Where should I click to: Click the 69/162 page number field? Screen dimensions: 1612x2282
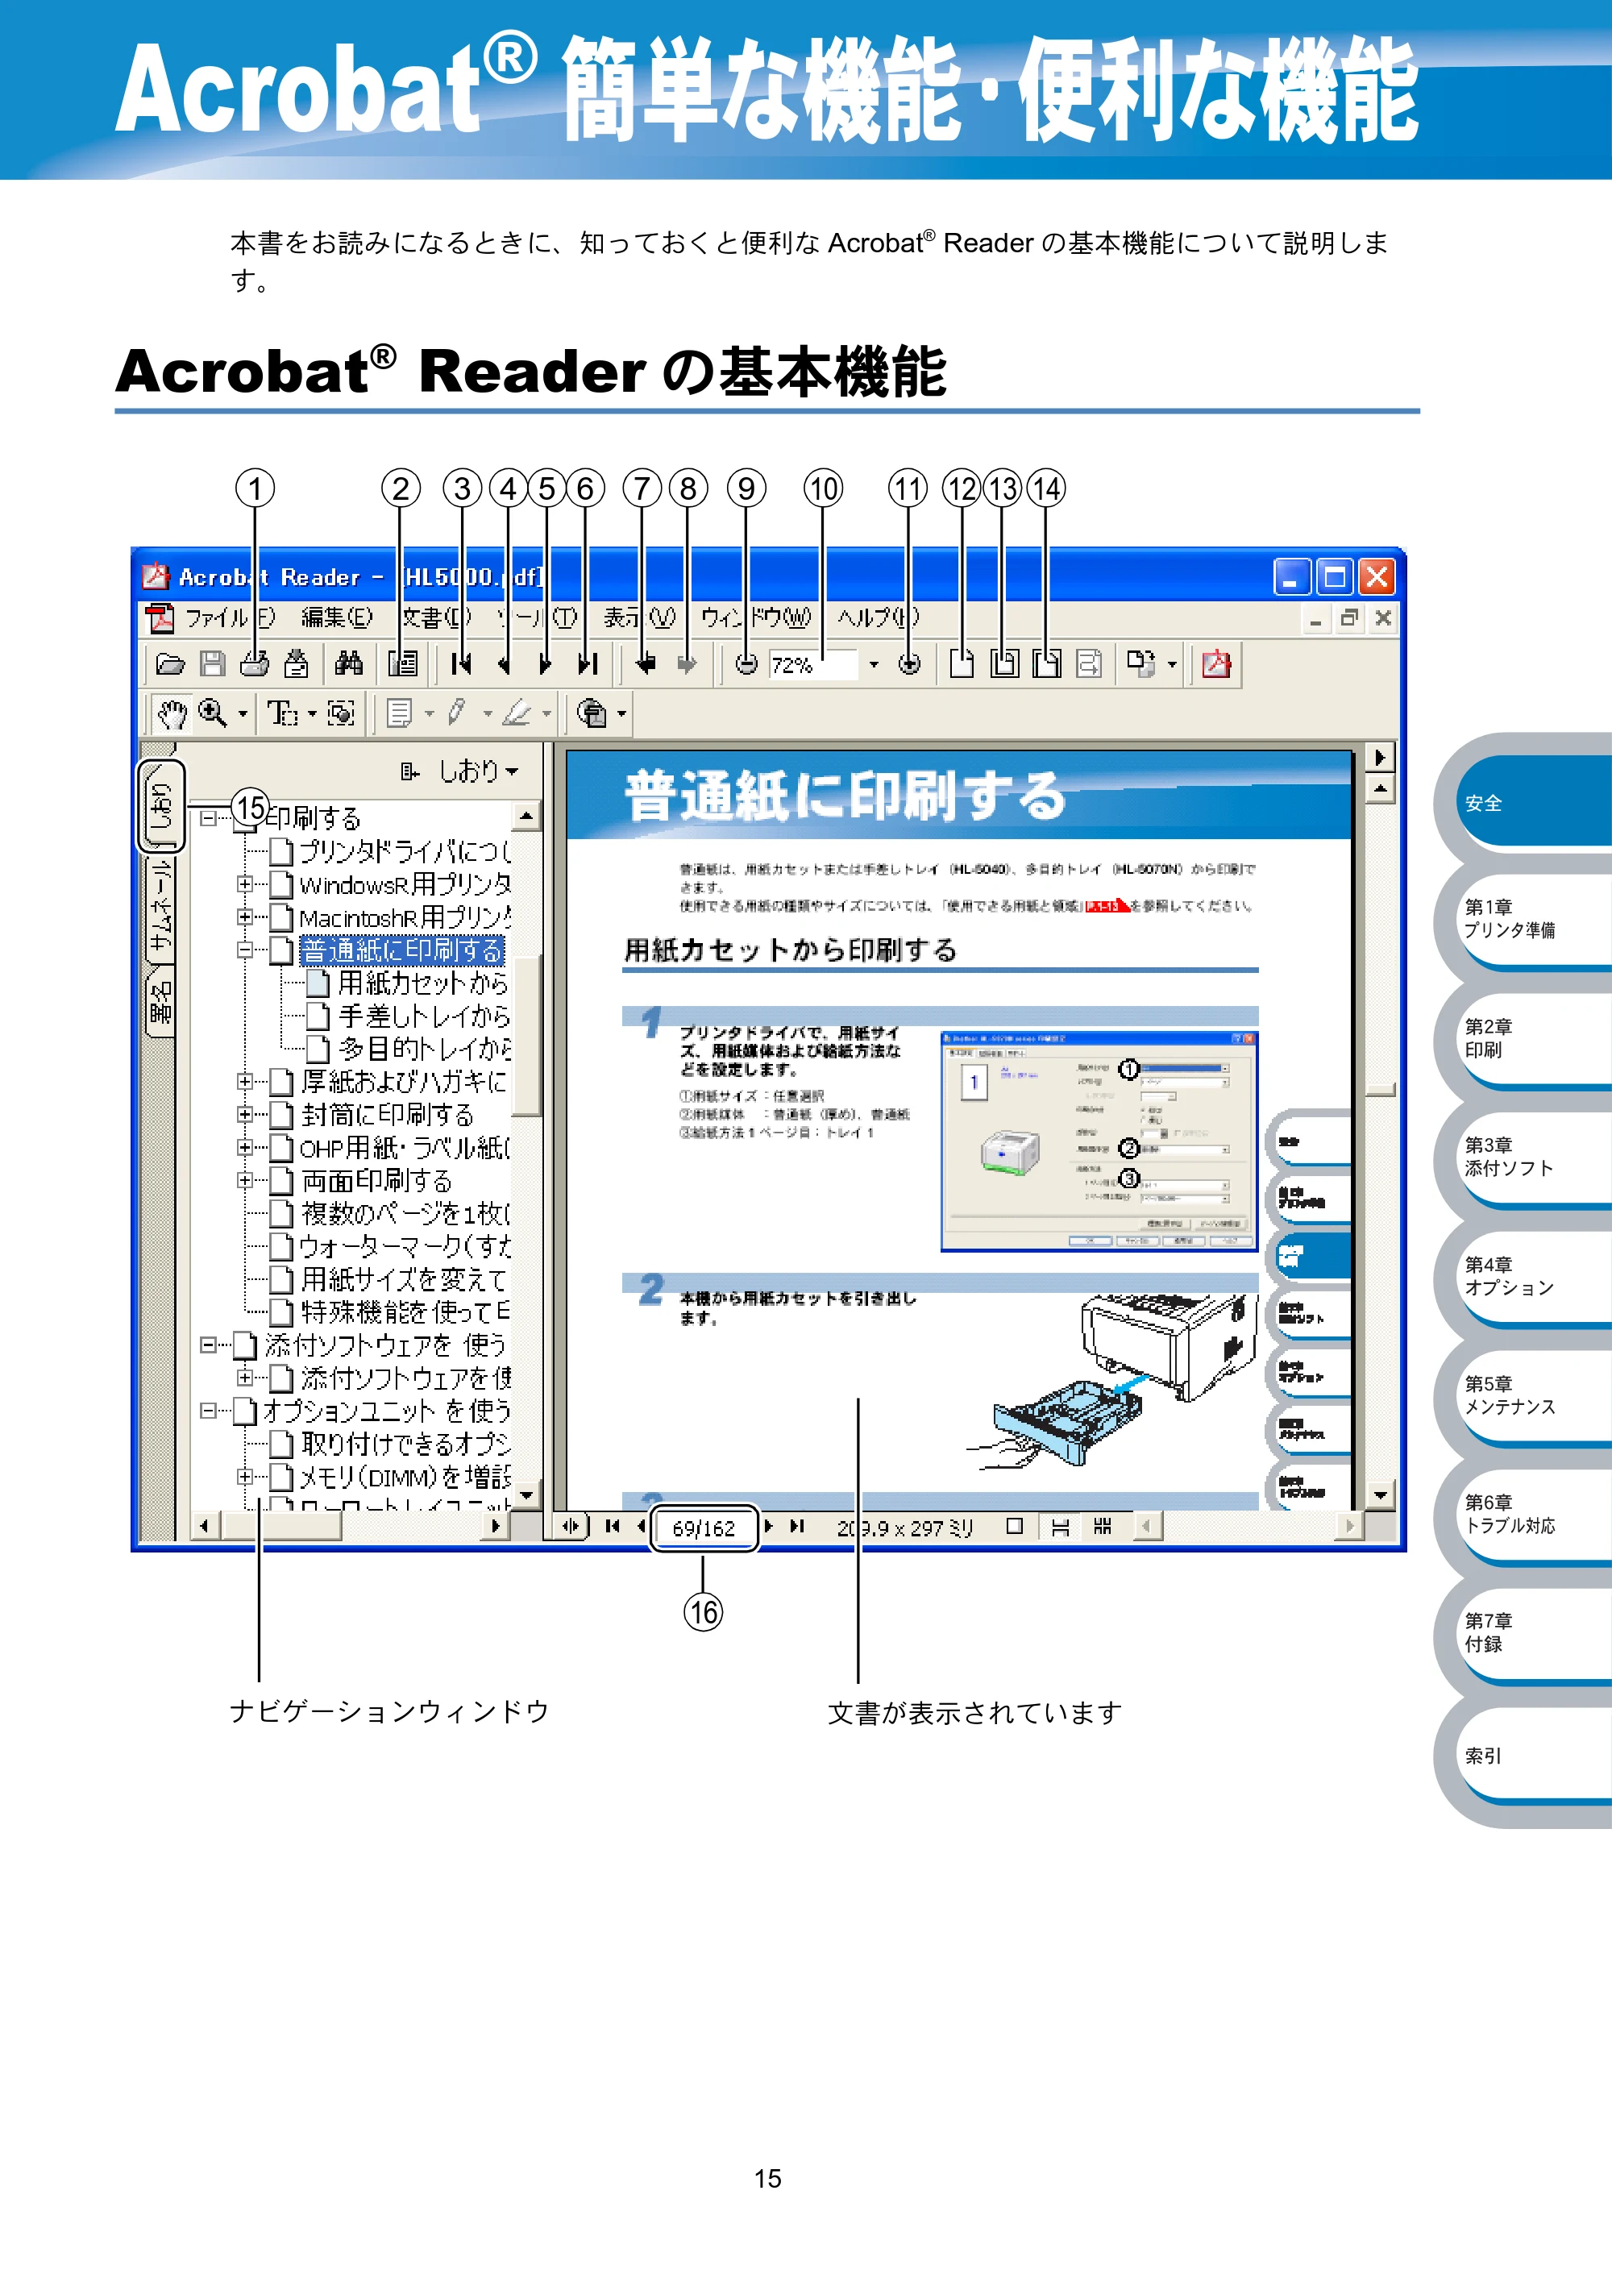tap(704, 1528)
